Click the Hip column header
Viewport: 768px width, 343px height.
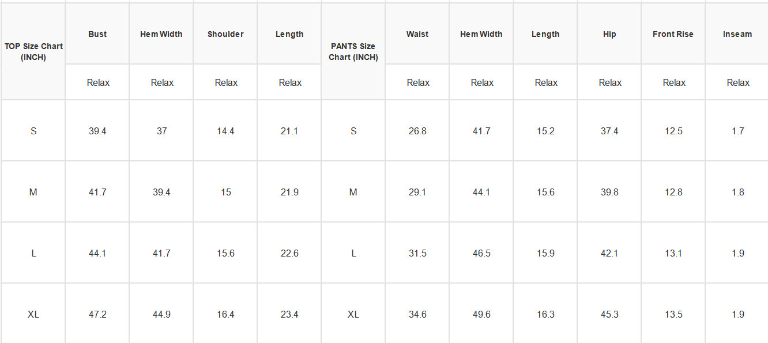click(x=609, y=34)
